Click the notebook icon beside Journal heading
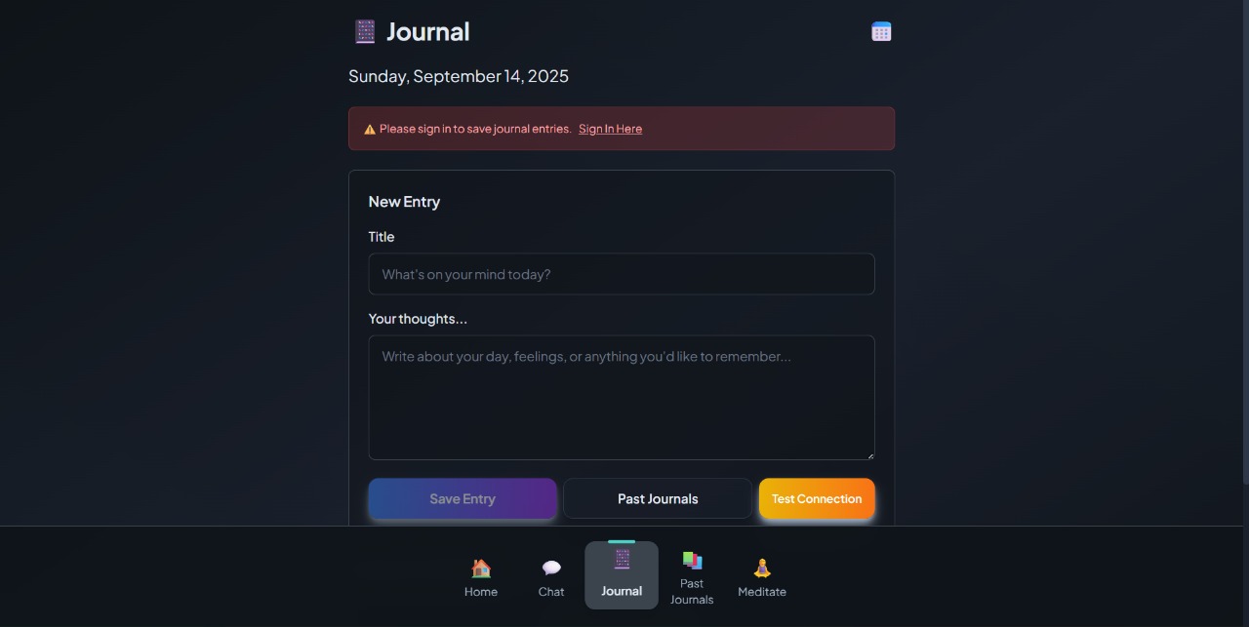Viewport: 1249px width, 627px height. point(365,32)
